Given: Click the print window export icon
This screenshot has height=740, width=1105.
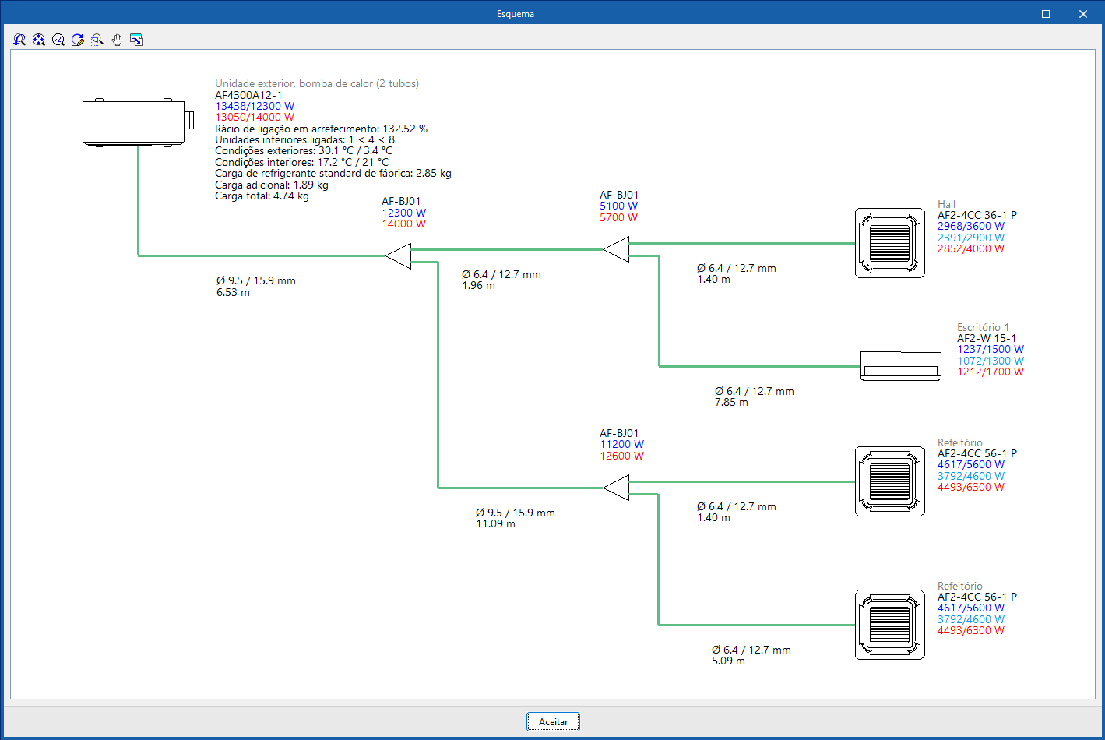Looking at the screenshot, I should (136, 40).
